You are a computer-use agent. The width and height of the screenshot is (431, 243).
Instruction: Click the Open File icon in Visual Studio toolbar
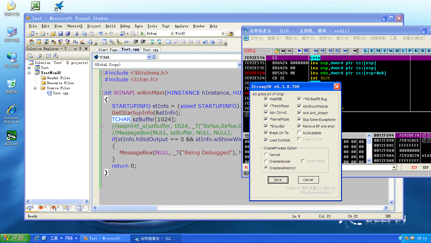[53, 33]
